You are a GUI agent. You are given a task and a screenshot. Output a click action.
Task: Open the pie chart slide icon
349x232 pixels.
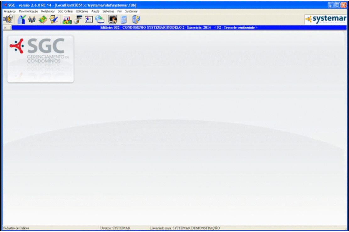pyautogui.click(x=89, y=19)
